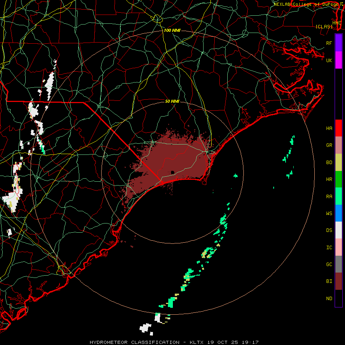Click the UK magenta legend swatch

[x=338, y=60]
